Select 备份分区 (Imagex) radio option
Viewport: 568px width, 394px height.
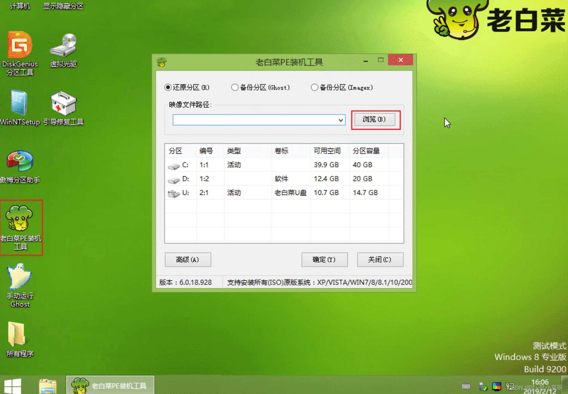tap(342, 87)
